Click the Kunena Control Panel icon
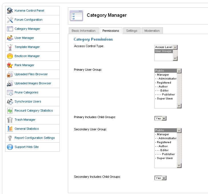208x194 pixels. click(x=10, y=11)
